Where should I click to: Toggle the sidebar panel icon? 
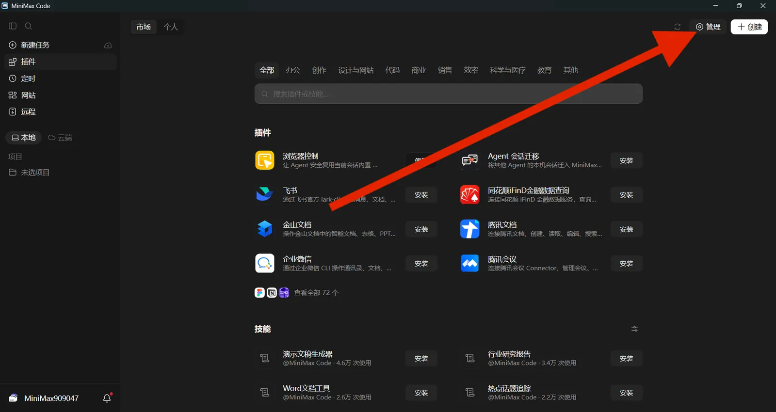click(13, 26)
